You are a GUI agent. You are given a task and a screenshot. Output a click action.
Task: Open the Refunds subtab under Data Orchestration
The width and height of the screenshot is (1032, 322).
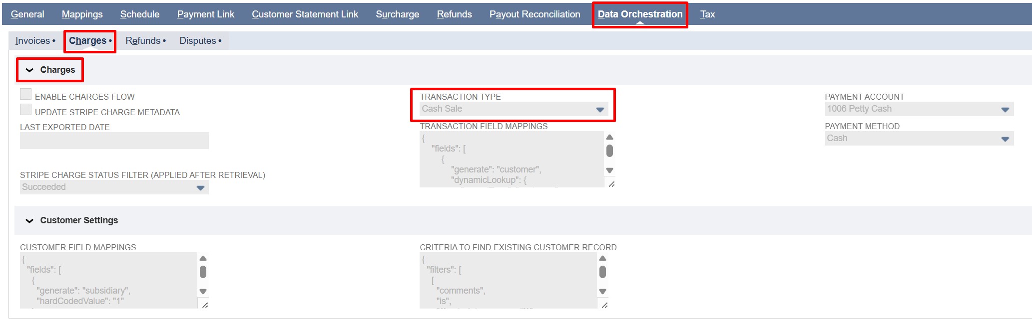tap(143, 41)
